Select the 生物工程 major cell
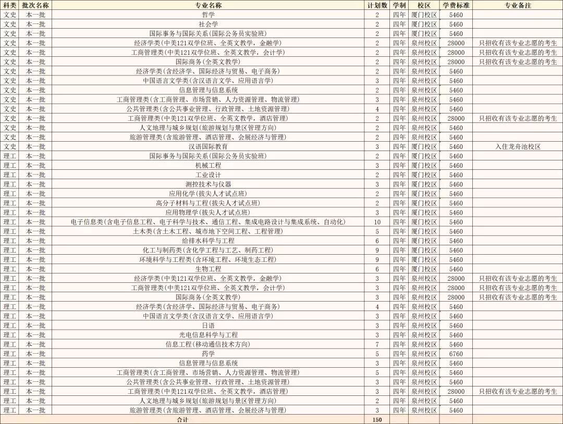563x424 pixels. [208, 269]
